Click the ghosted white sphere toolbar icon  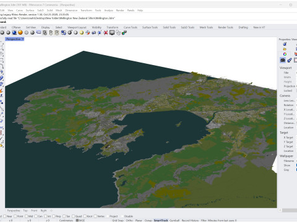[x=27, y=33]
